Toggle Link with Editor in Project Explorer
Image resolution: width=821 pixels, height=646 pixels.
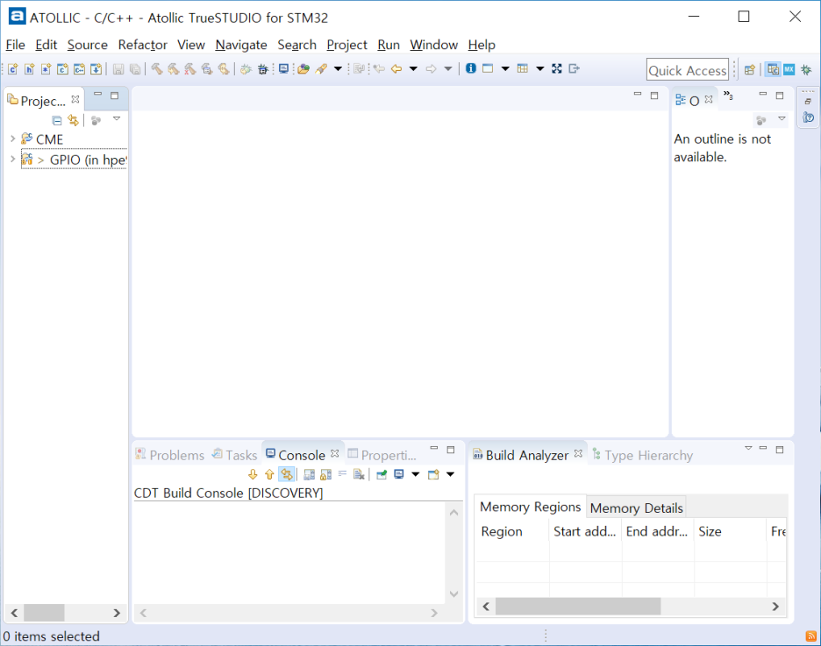point(73,121)
